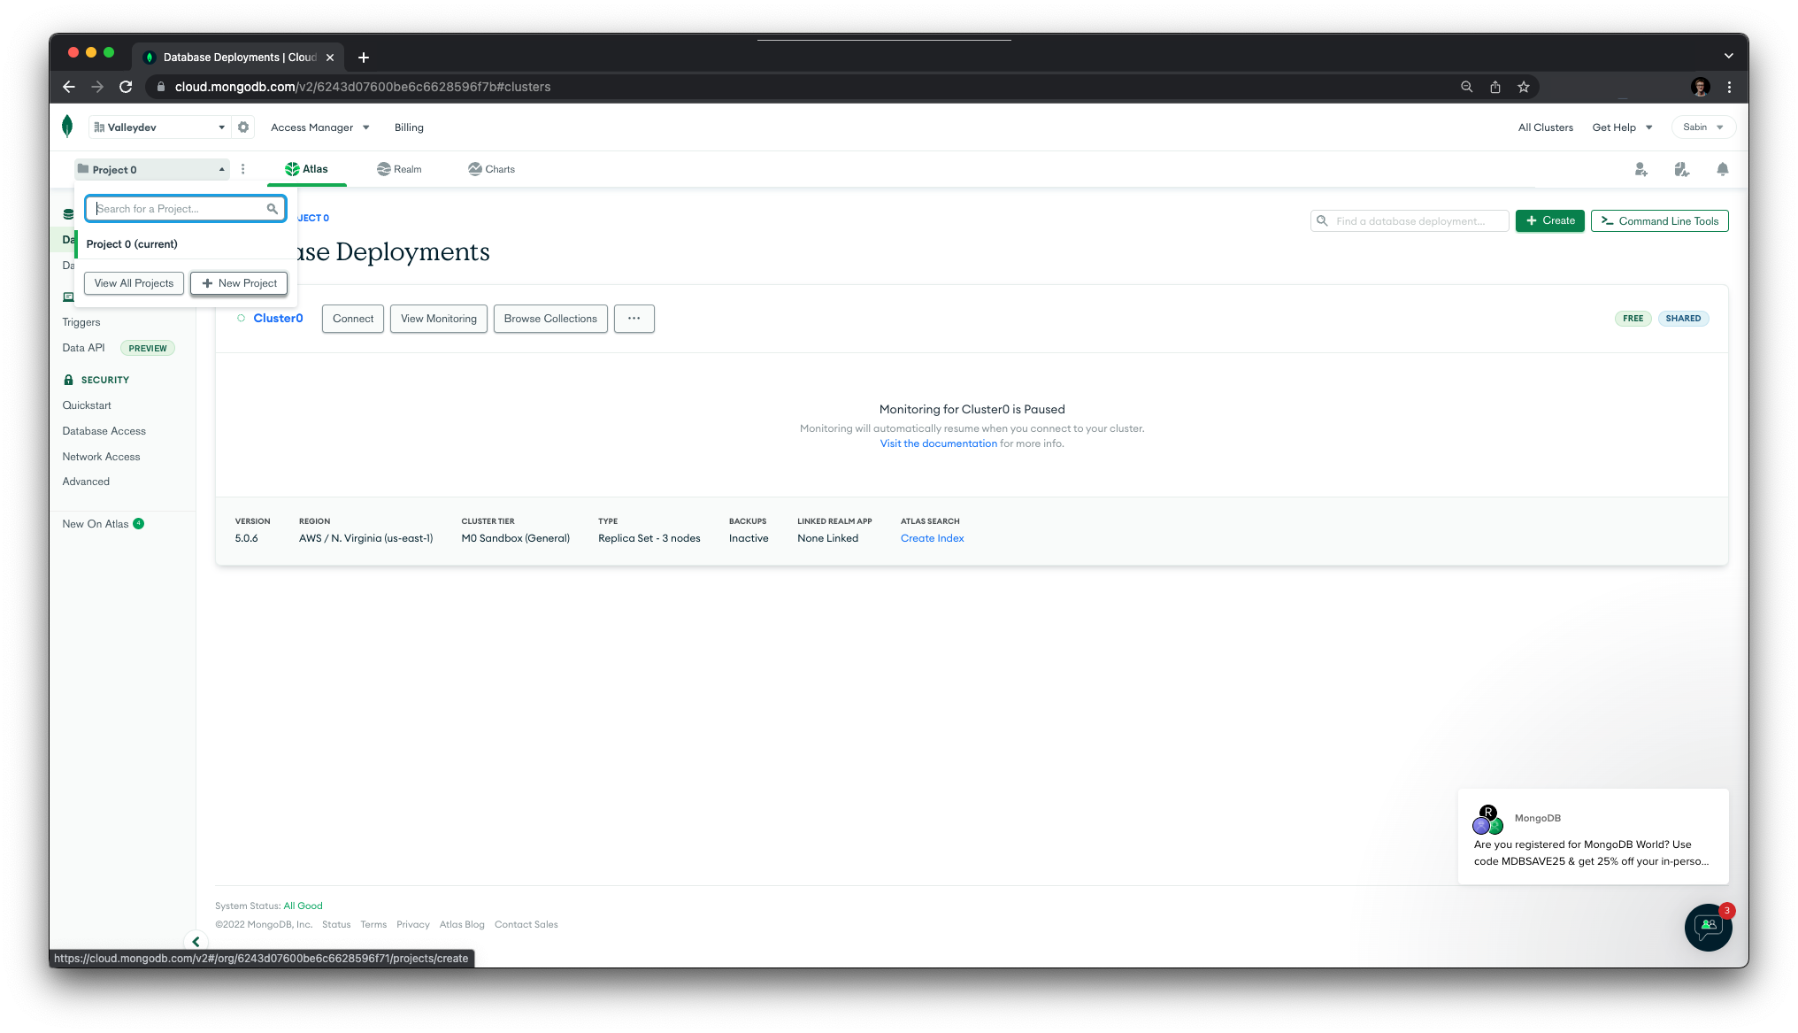
Task: Open Database Access in sidebar
Action: [104, 431]
